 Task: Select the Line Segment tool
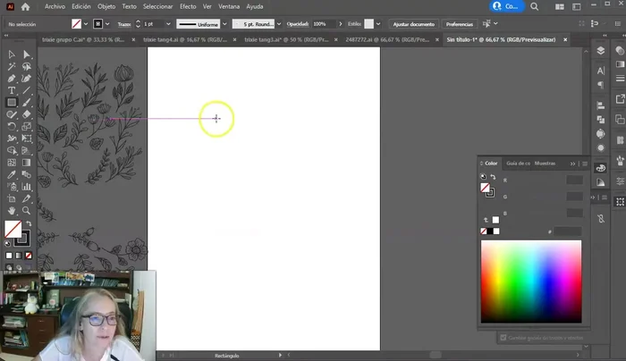[26, 90]
